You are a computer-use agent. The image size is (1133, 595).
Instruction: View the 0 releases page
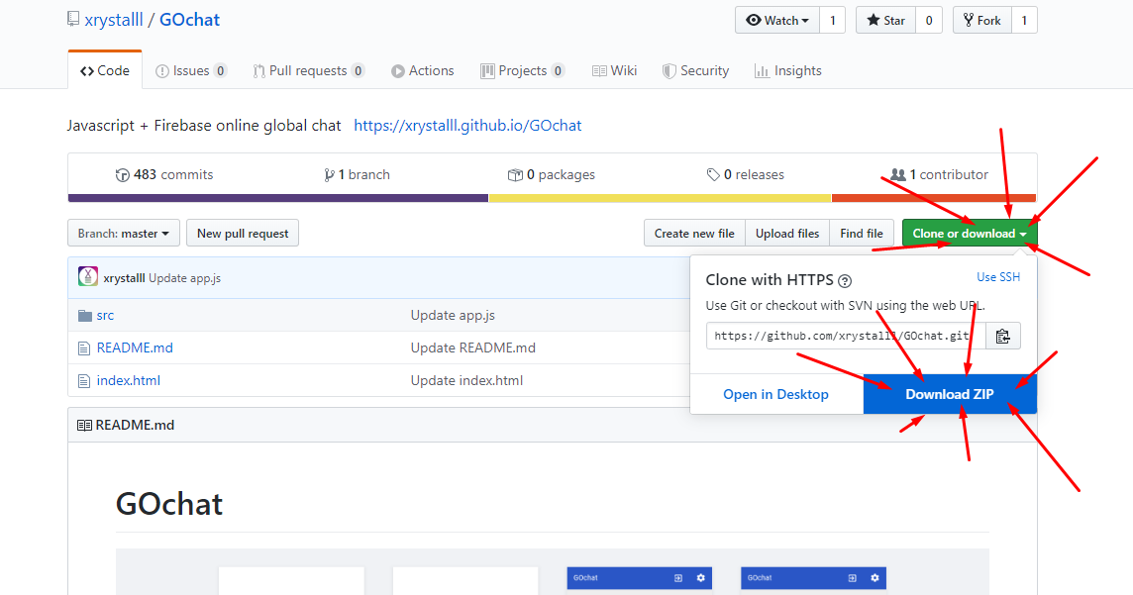pos(745,175)
